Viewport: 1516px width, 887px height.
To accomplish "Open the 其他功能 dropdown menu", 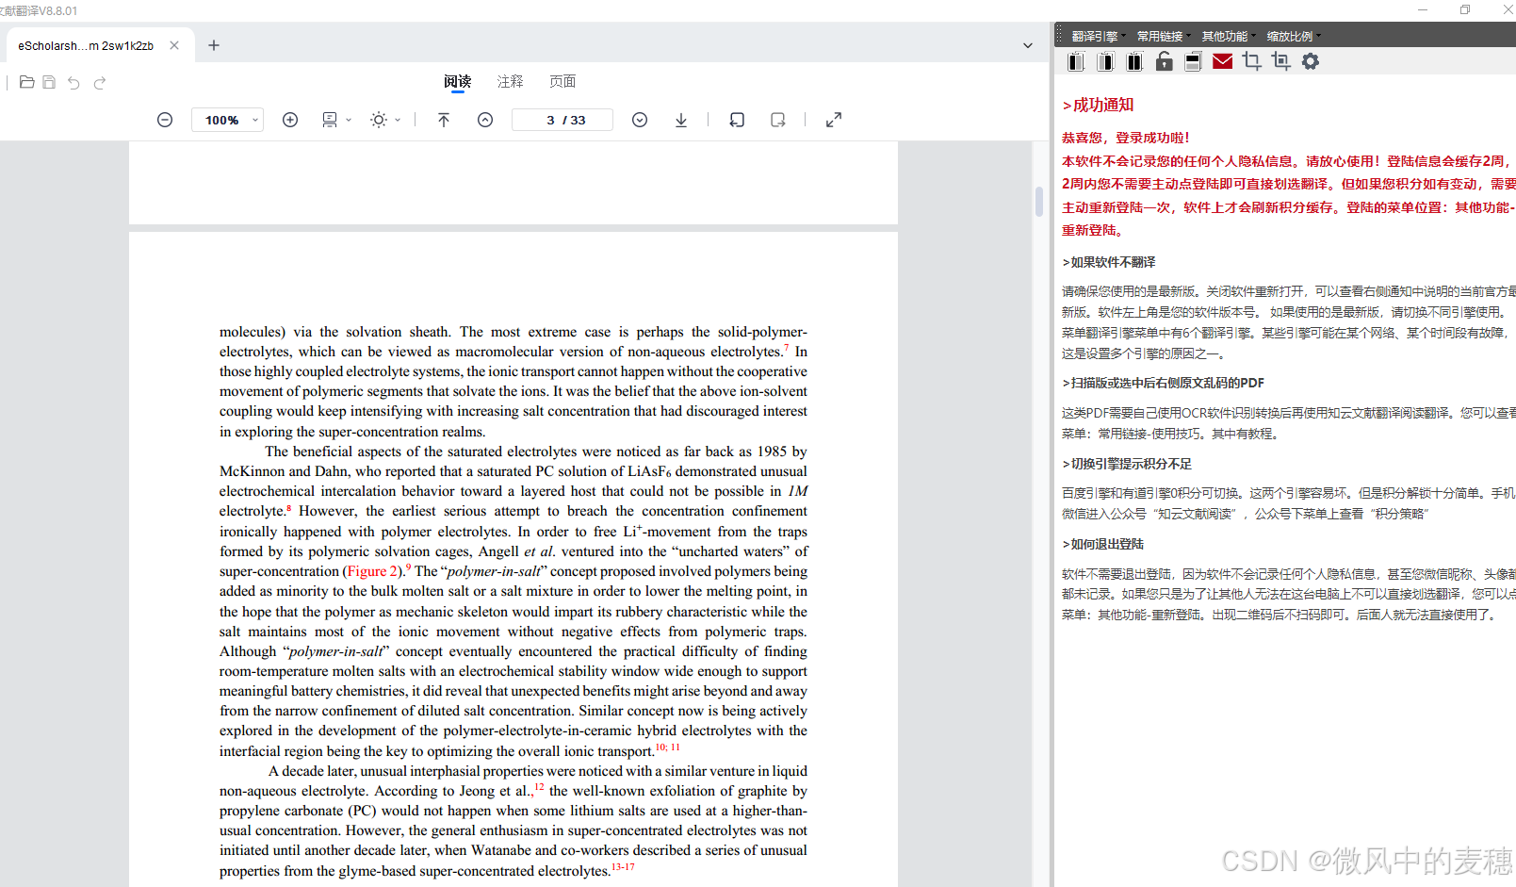I will [1228, 36].
